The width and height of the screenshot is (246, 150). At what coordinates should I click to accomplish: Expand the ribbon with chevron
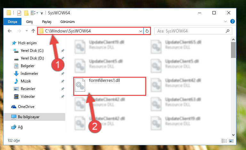tap(226, 21)
